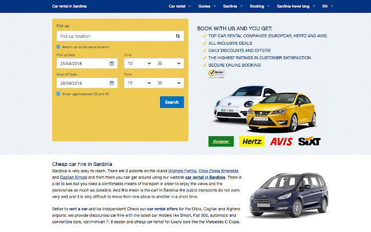Follow the car rental in Sardinia text link
The height and width of the screenshot is (232, 371).
pyautogui.click(x=205, y=177)
